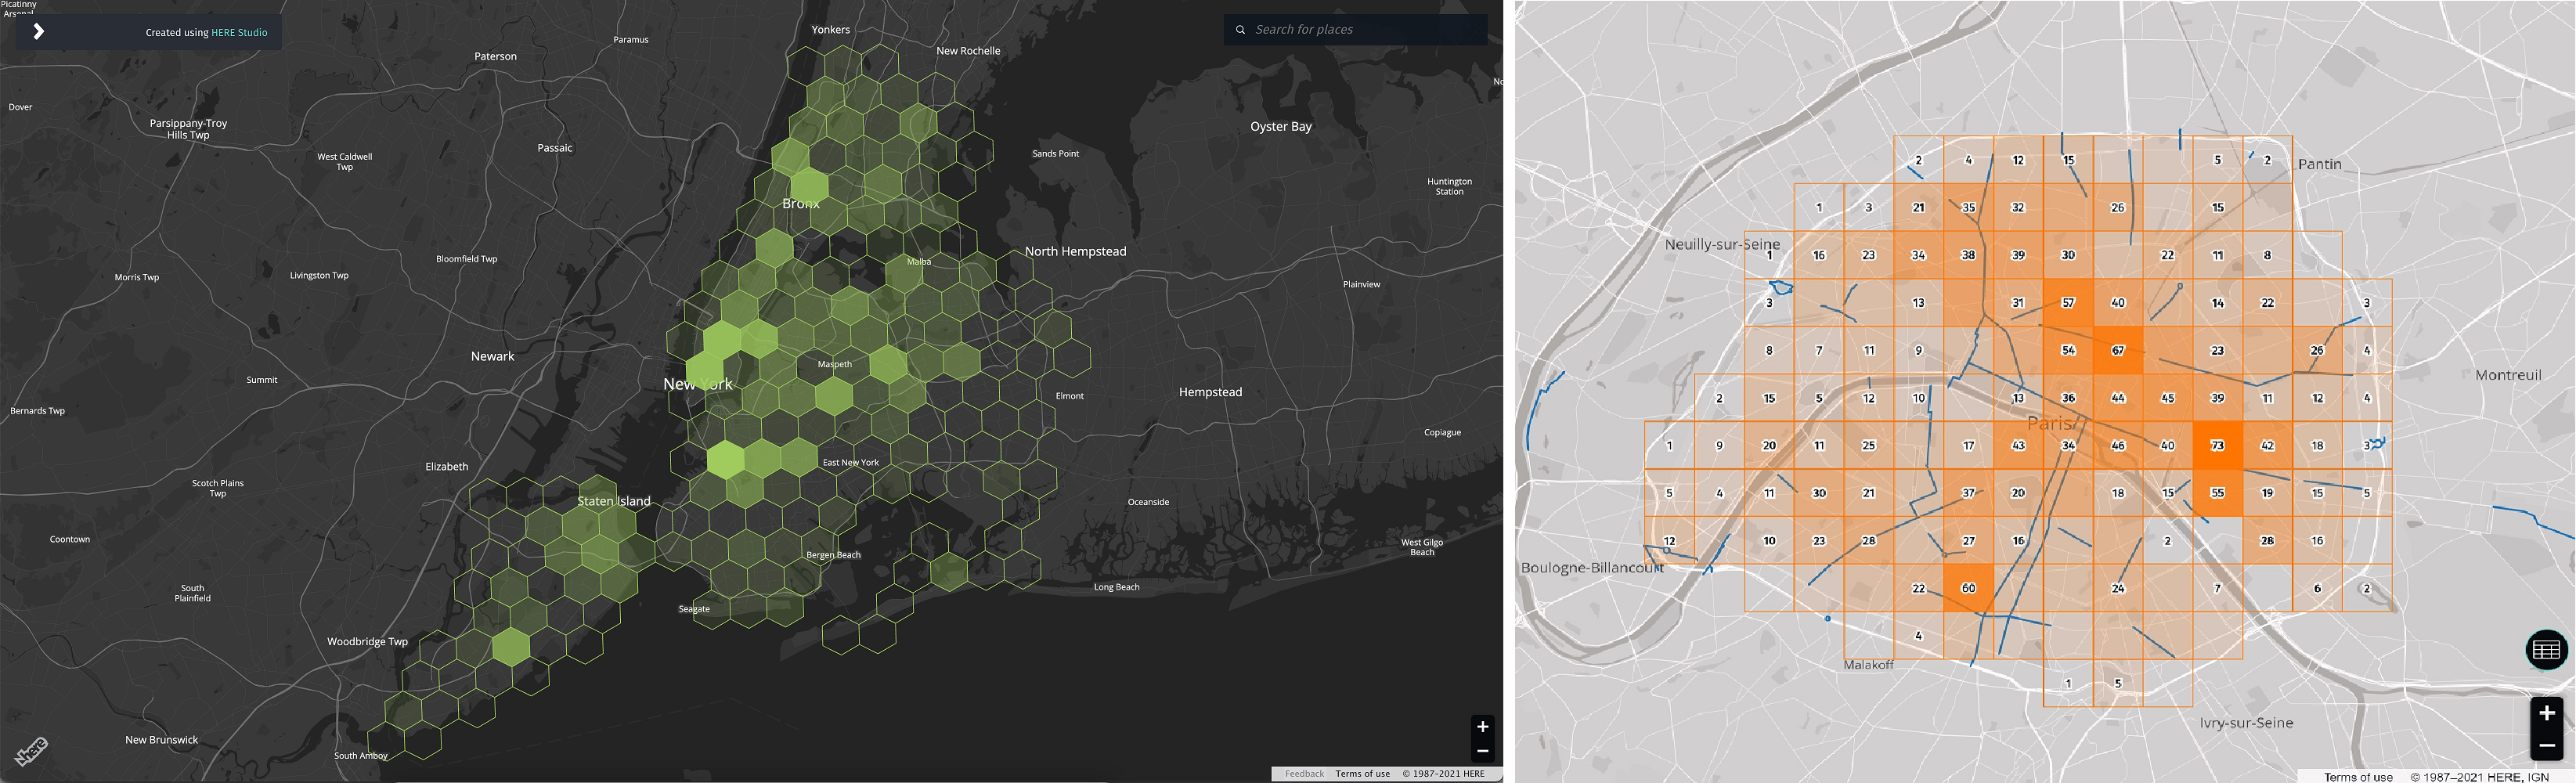Click the Boulogne-Billancourt label

(x=1592, y=568)
